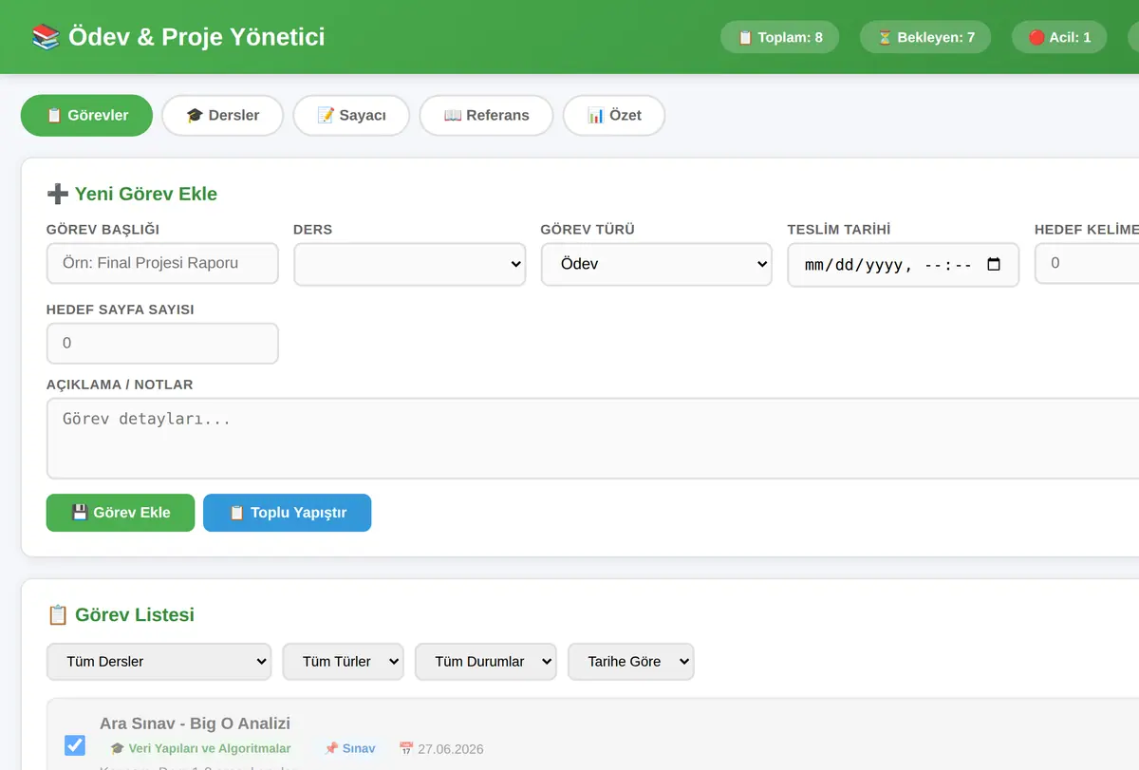Click the Ödev & Proje Yönetici header title

(178, 37)
